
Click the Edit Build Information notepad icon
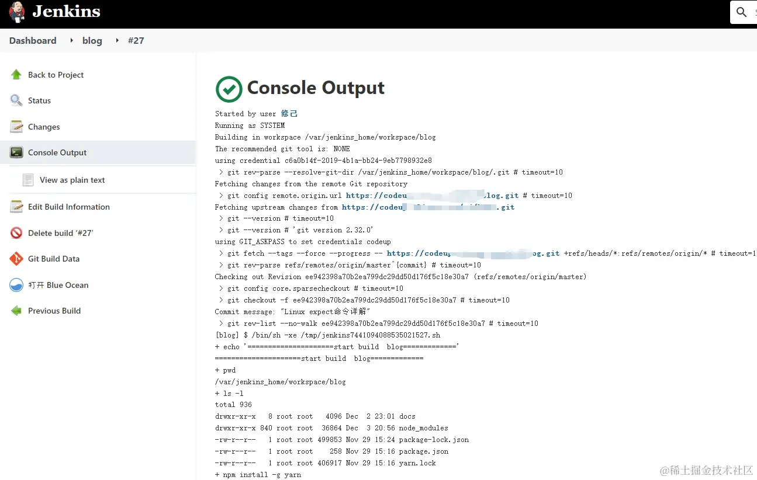16,207
